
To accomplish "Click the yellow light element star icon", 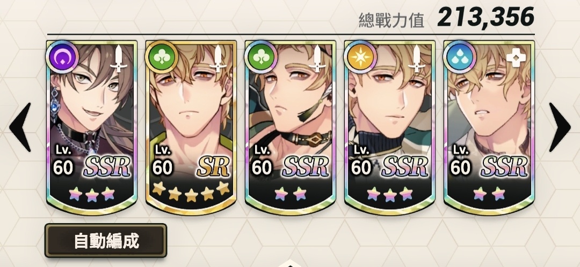I will tap(360, 57).
